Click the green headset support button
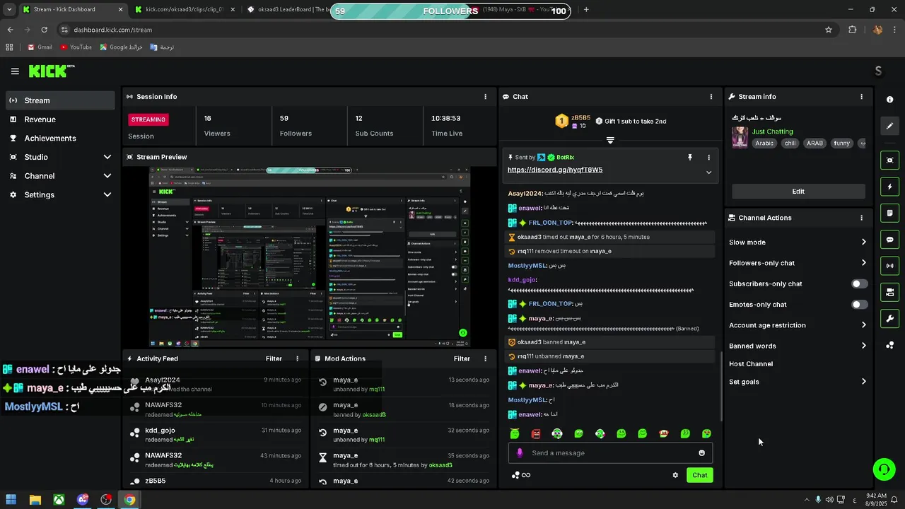 [x=883, y=469]
